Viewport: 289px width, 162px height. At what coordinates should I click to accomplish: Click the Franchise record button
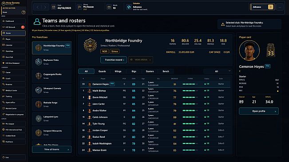click(x=114, y=60)
